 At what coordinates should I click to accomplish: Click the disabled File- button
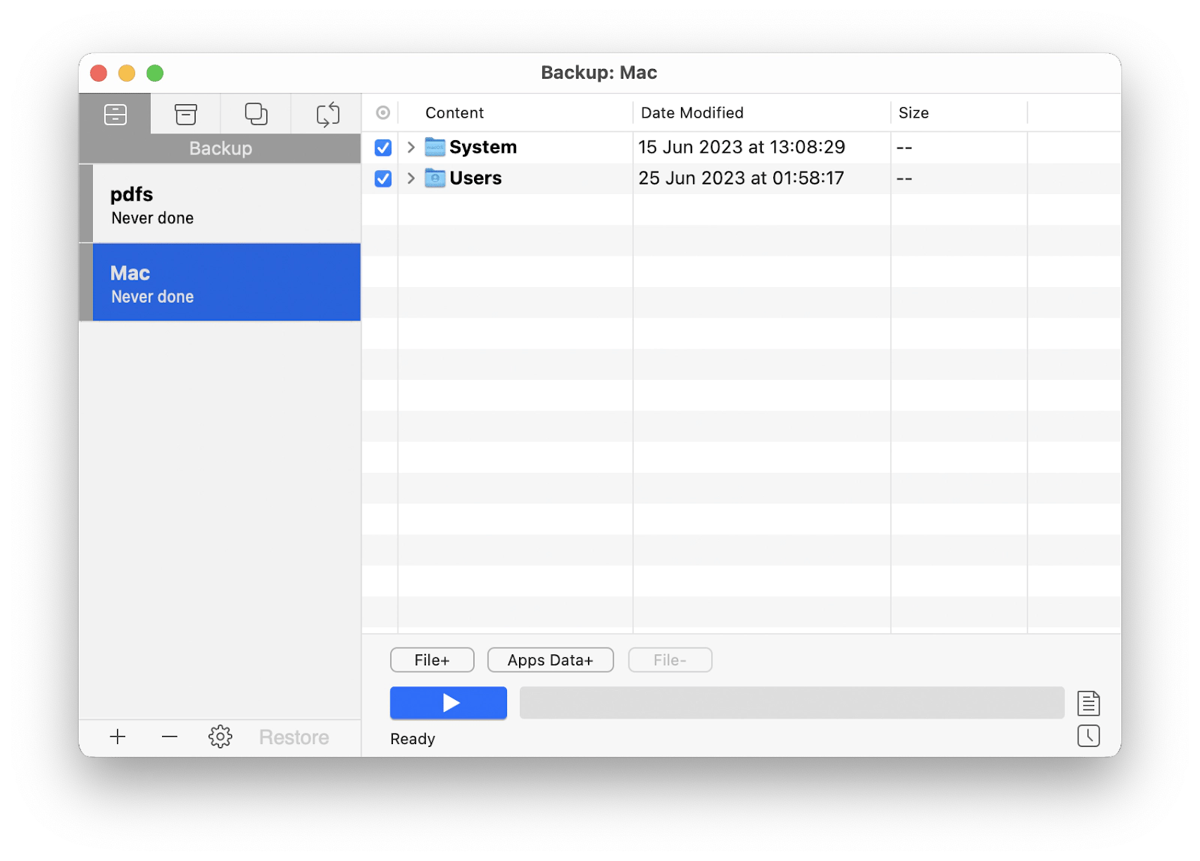coord(670,660)
